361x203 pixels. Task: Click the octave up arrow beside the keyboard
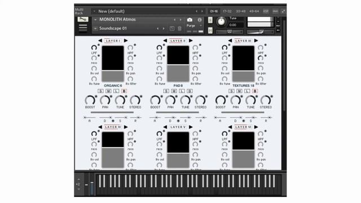pos(79,179)
